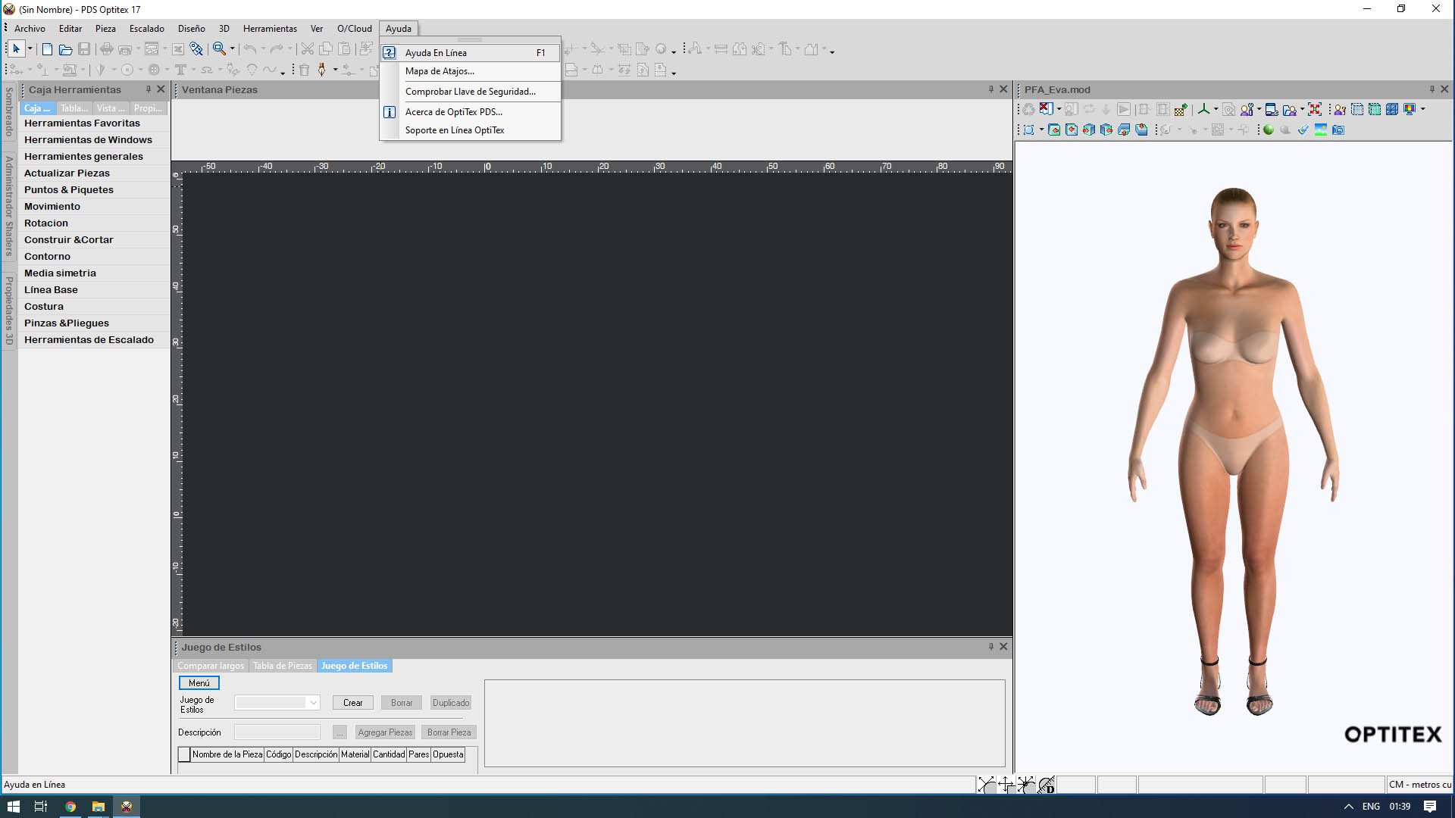The image size is (1455, 818).
Task: Click the Menú button in style set
Action: point(199,683)
